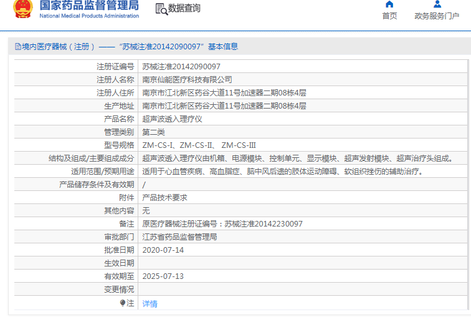Click the 注册人住所 address value

[224, 92]
